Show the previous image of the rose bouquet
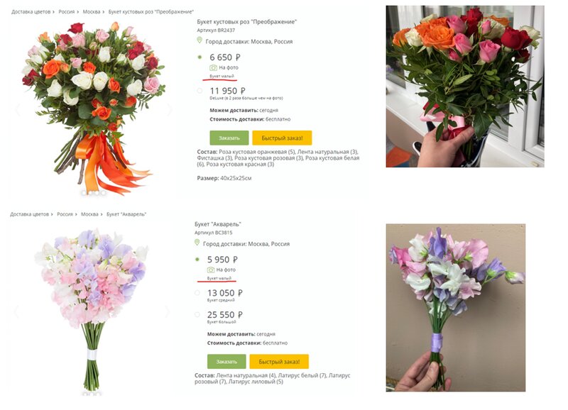568x410 pixels. point(18,110)
